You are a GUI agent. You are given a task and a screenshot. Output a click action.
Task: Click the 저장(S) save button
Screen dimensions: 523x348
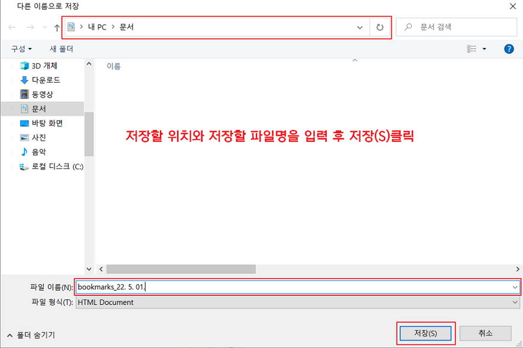click(426, 333)
